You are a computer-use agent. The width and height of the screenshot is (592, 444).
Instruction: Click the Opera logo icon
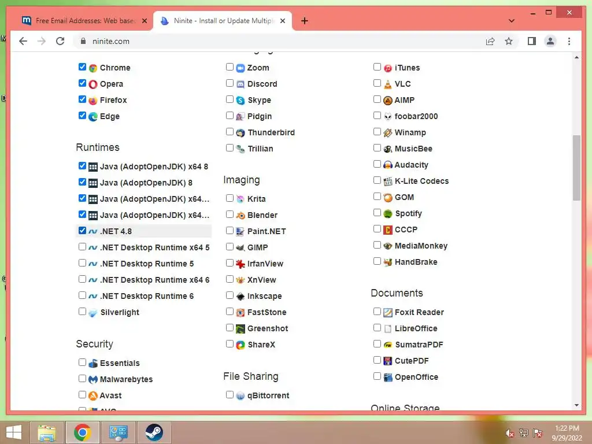pyautogui.click(x=93, y=84)
